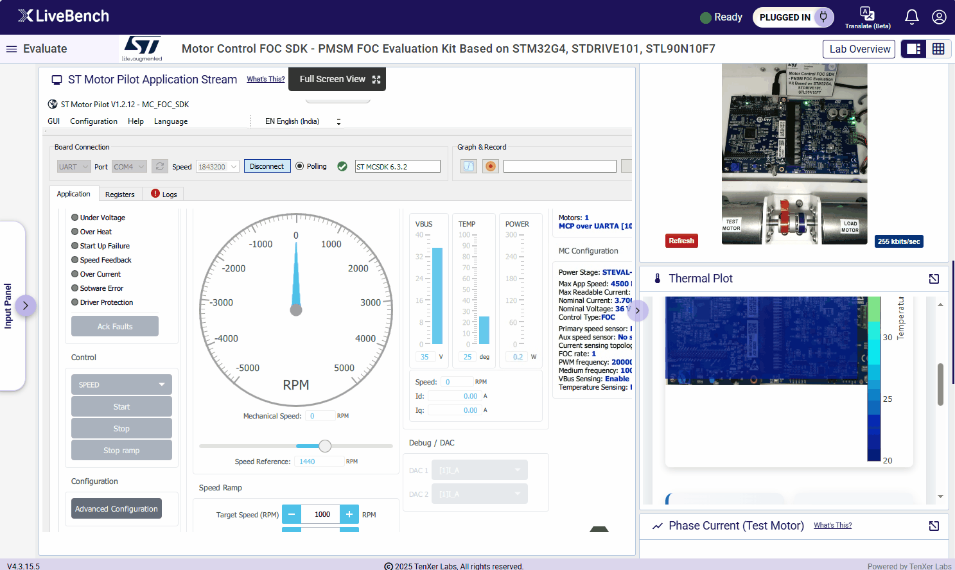Open the Help menu

point(136,121)
